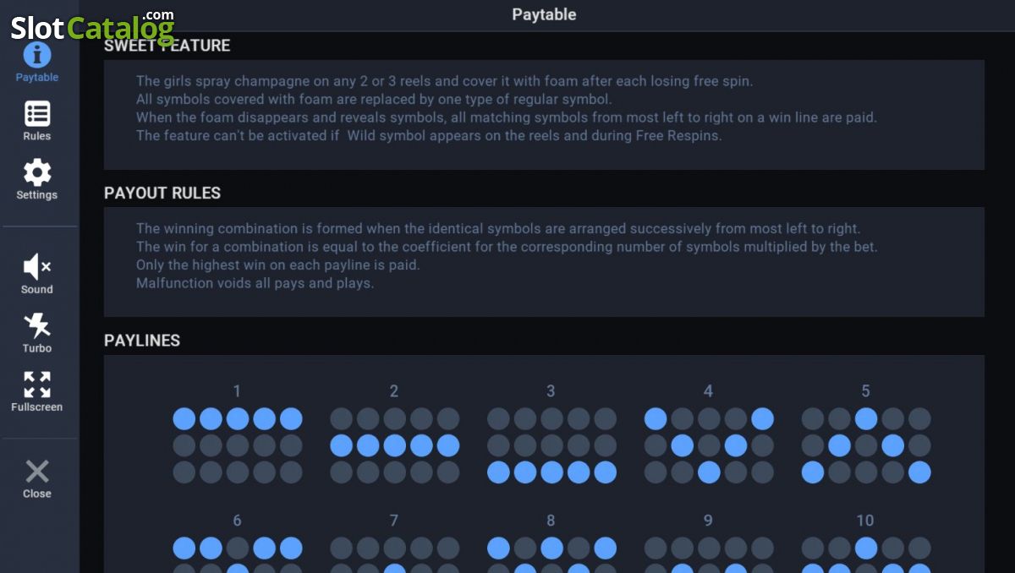Toggle Fullscreen arrows icon
This screenshot has width=1015, height=573.
tap(37, 385)
